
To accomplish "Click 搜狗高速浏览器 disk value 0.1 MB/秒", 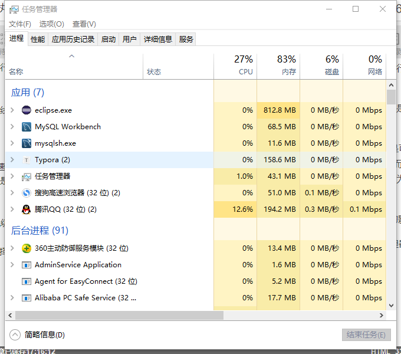I will click(x=322, y=193).
